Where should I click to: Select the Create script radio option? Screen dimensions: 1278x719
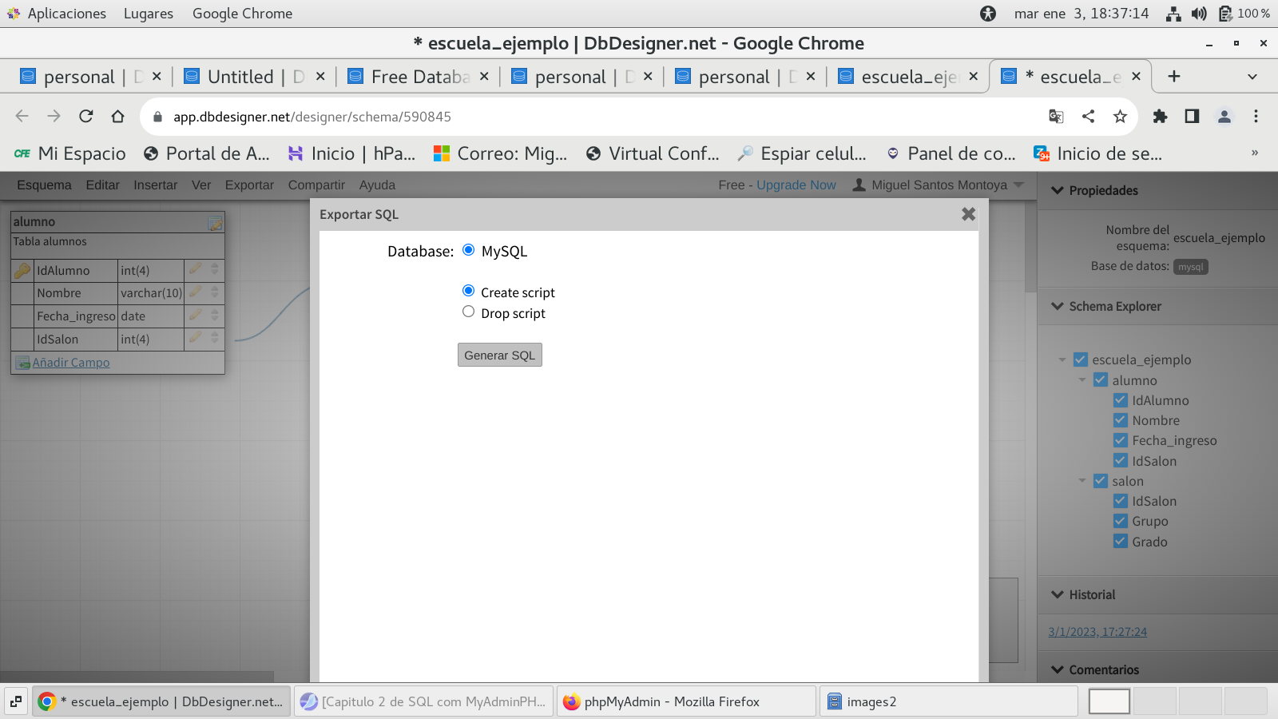(468, 291)
